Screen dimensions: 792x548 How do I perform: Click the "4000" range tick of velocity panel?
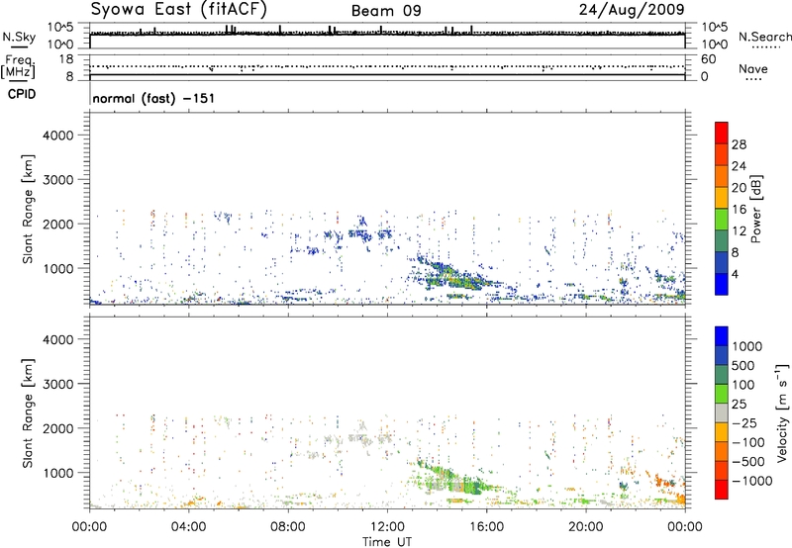tap(58, 339)
